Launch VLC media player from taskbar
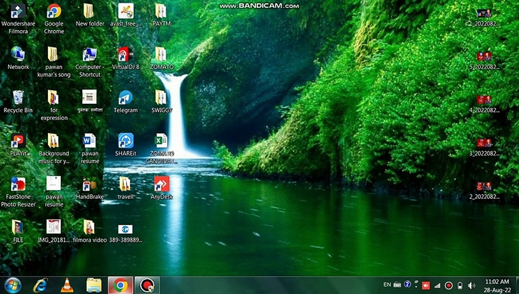This screenshot has width=519, height=294. (x=67, y=285)
